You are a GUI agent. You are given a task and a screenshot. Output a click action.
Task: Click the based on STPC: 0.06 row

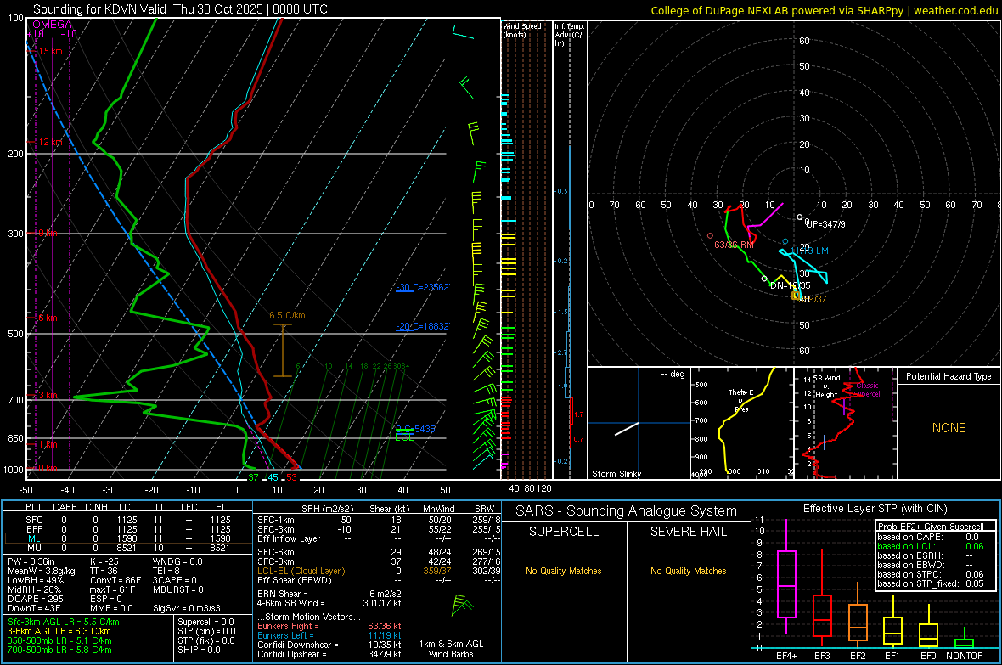coord(931,574)
